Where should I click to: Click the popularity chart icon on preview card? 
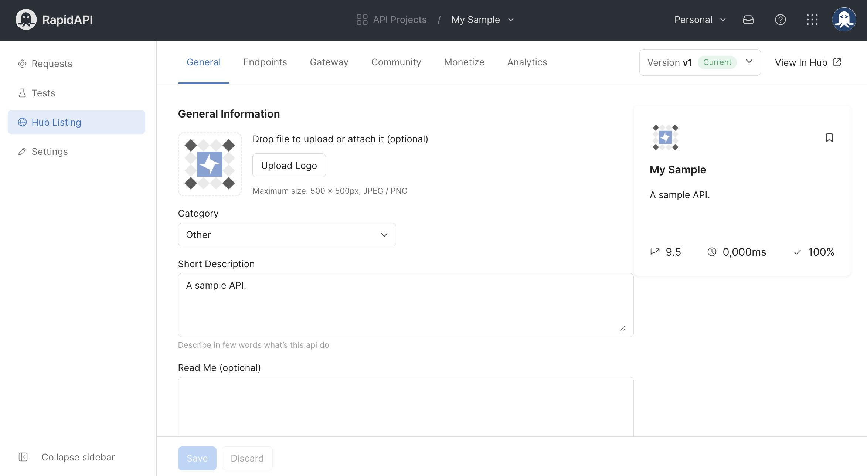655,252
